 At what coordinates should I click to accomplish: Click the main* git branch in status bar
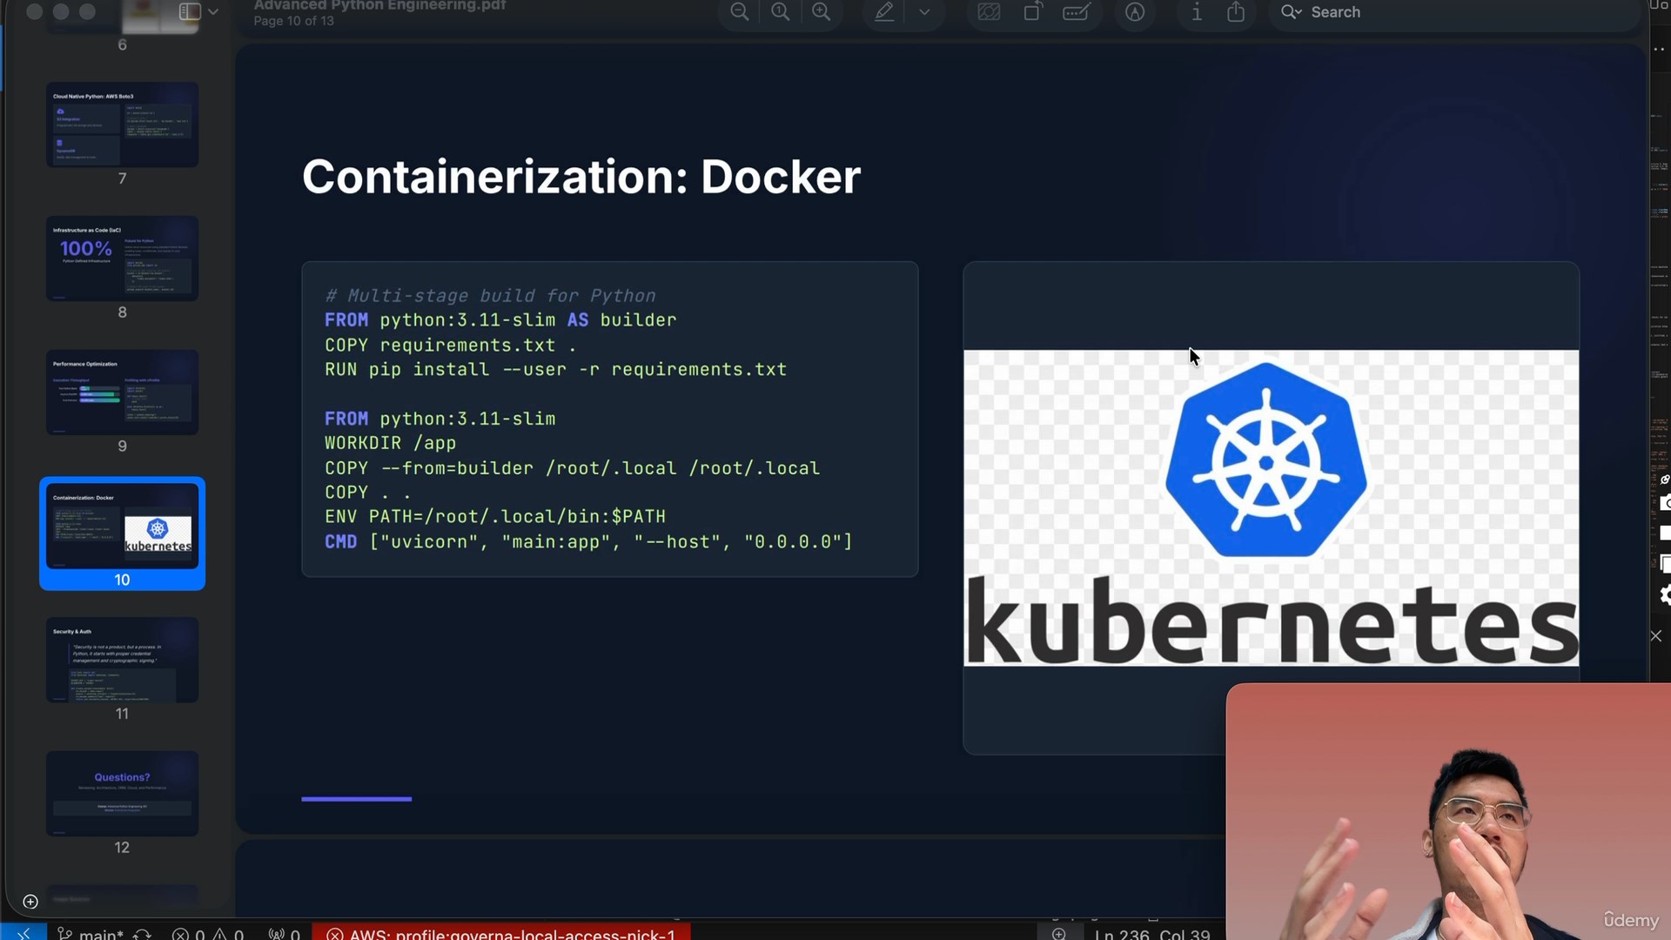(91, 933)
